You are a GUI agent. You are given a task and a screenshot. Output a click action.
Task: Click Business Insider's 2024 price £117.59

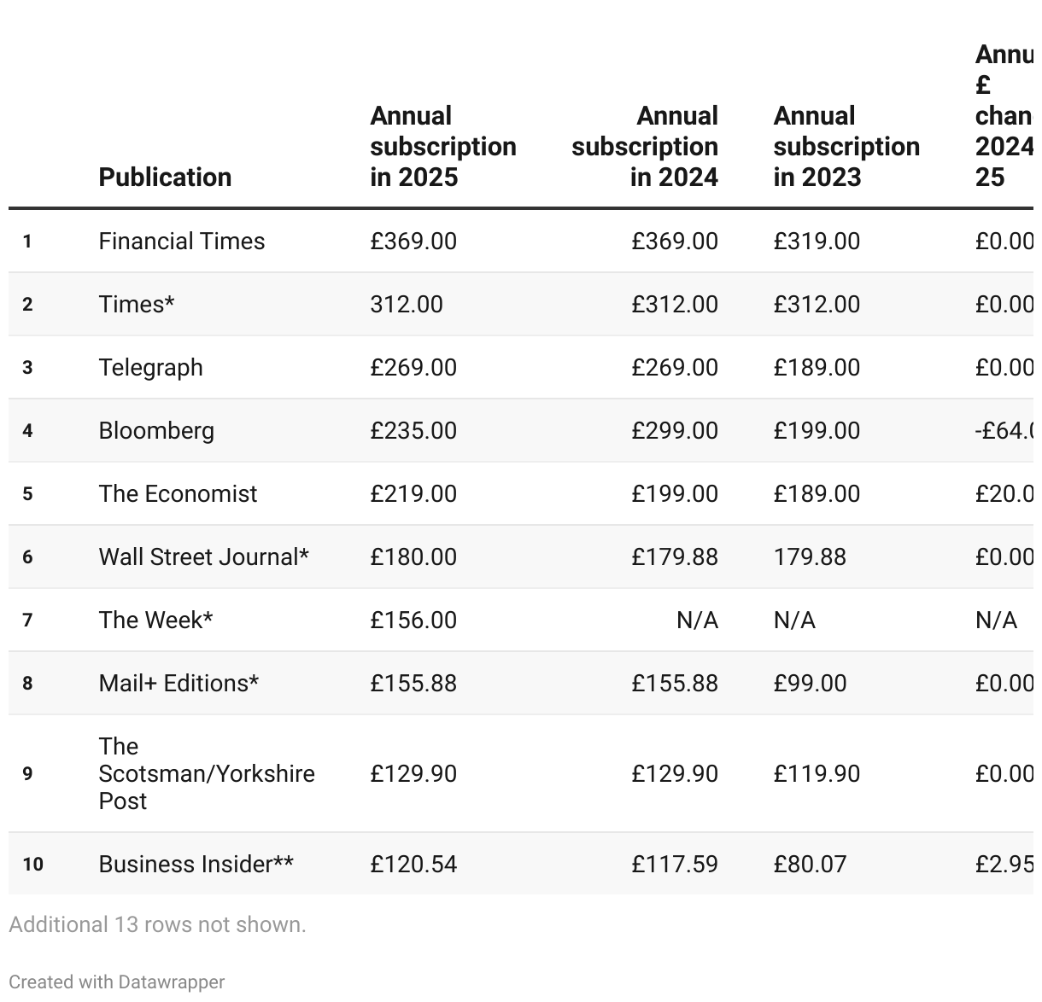[675, 864]
